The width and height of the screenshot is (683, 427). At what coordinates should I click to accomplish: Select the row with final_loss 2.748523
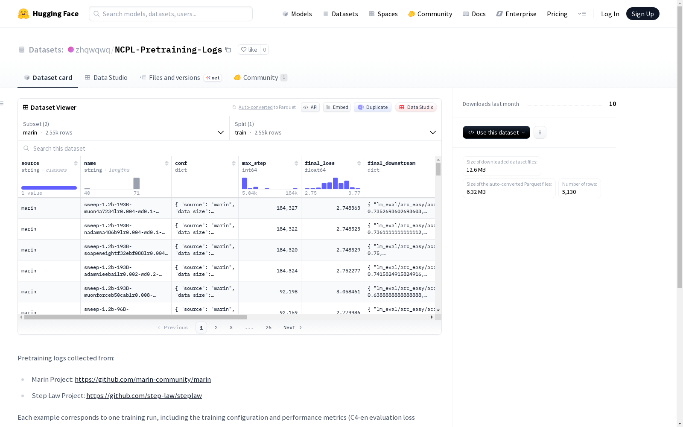click(x=227, y=229)
